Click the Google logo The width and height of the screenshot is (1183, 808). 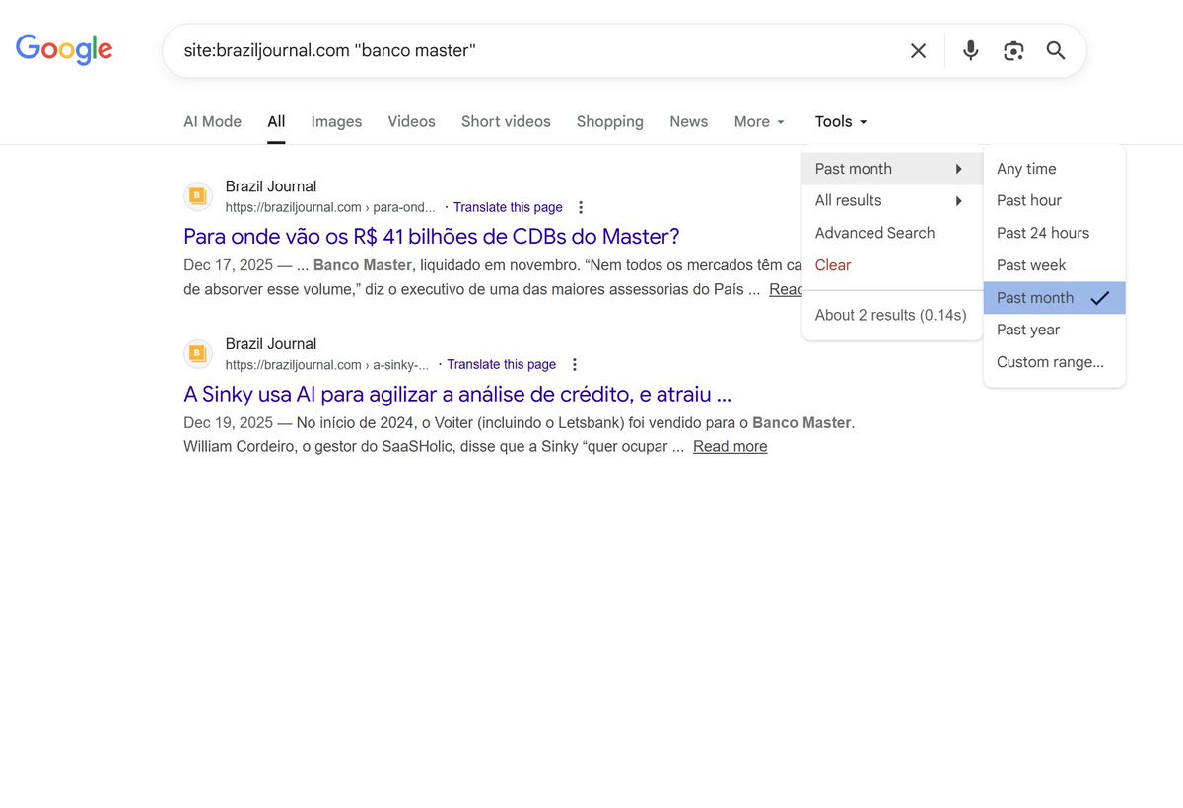(64, 49)
